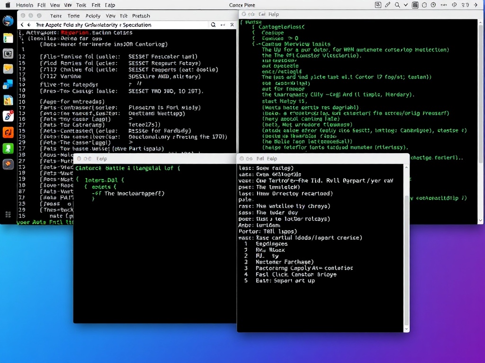
Task: Launch the photo app from the dock
Action: tap(8, 54)
